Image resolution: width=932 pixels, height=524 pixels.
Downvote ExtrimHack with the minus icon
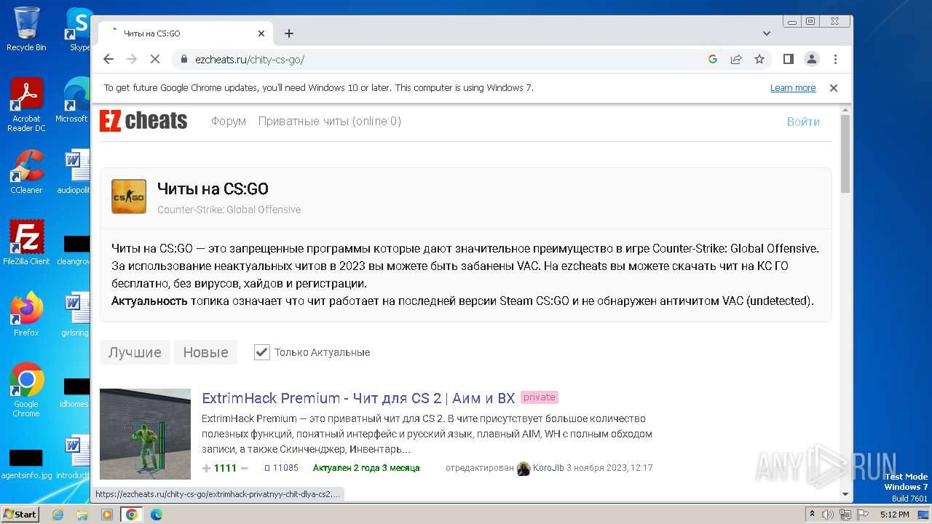coord(244,468)
